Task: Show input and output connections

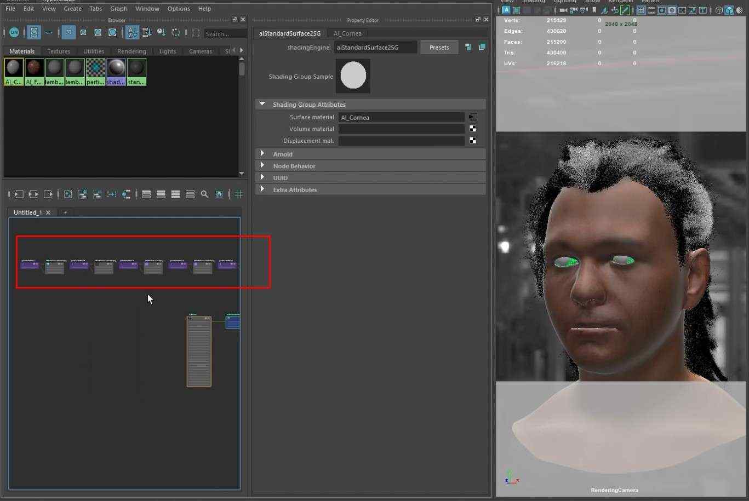Action: pos(33,194)
